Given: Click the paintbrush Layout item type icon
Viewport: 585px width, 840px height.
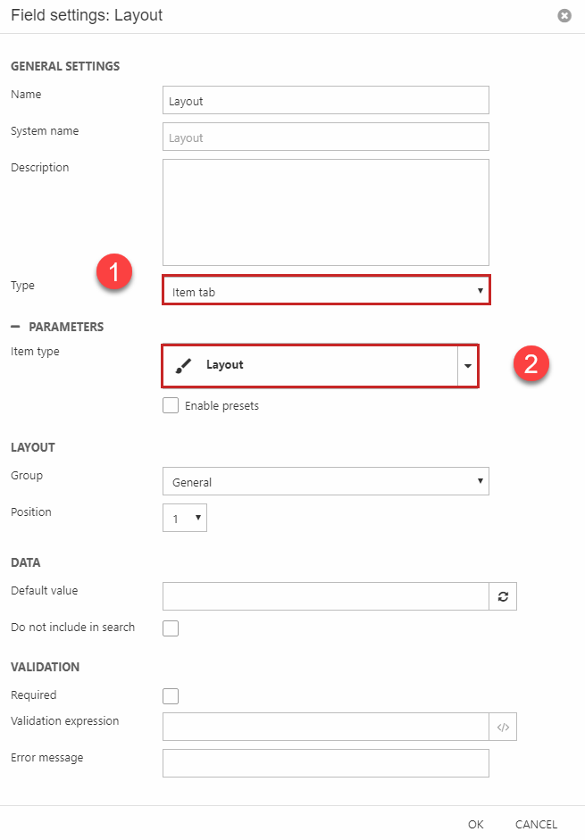Looking at the screenshot, I should point(182,365).
